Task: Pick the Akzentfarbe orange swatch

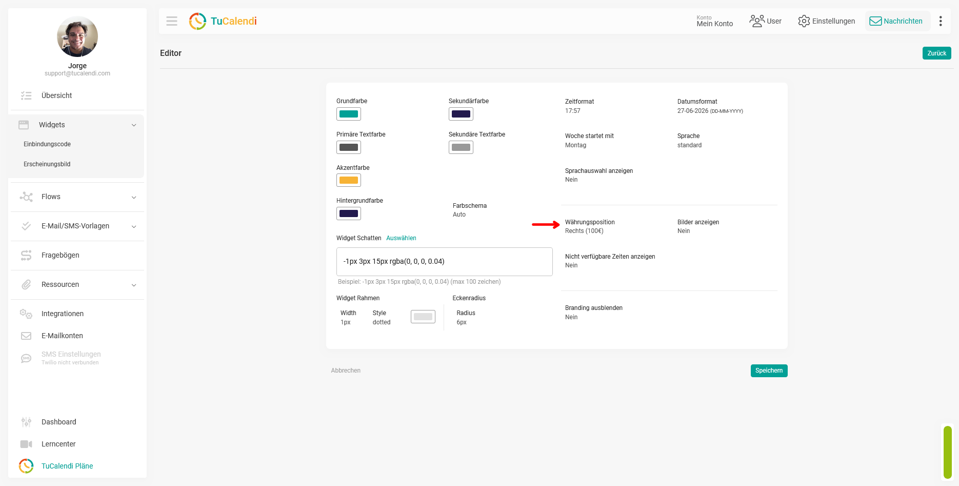Action: point(349,180)
